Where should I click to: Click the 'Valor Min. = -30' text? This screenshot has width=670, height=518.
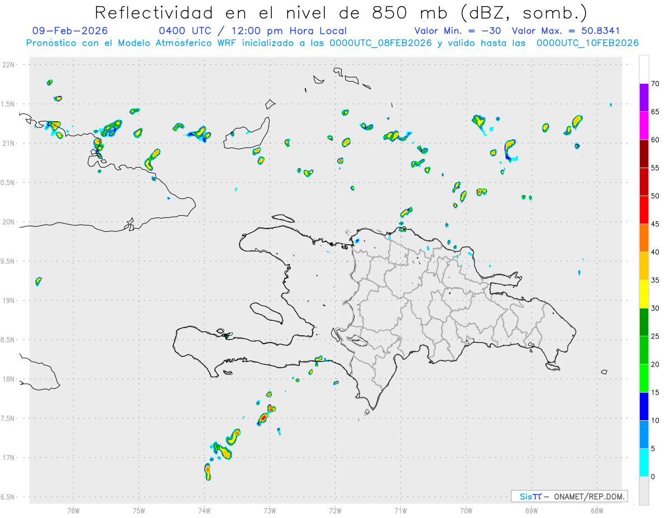459,31
